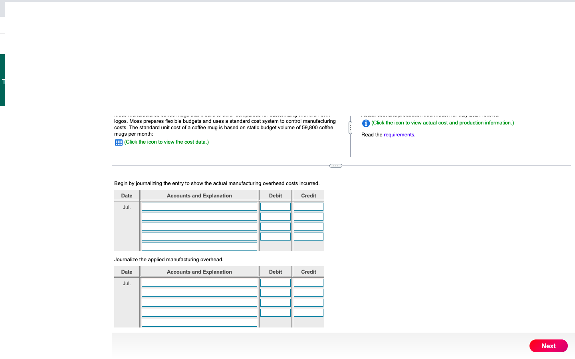Open the green cost data table icon
575x359 pixels.
pyautogui.click(x=118, y=142)
